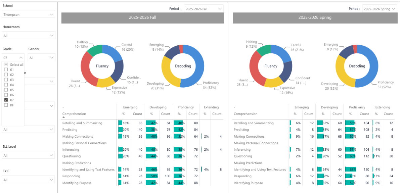Screen dimensions: 403x193
Task: Click Inferencing row in Fall comprehension table
Action: tap(142, 150)
